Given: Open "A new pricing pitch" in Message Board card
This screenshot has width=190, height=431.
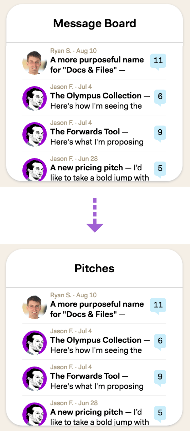Looking at the screenshot, I should click(87, 168).
